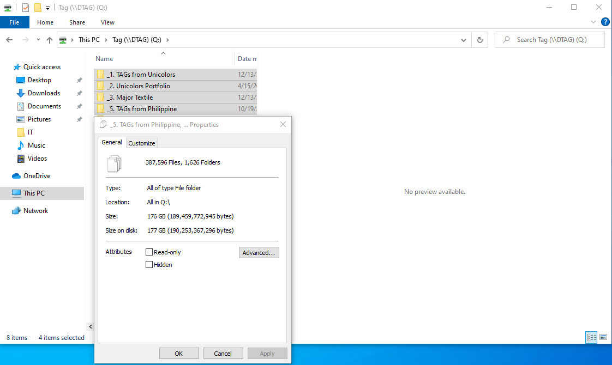Screen dimensions: 612x365
Task: Switch to Large icons view layout
Action: [603, 337]
